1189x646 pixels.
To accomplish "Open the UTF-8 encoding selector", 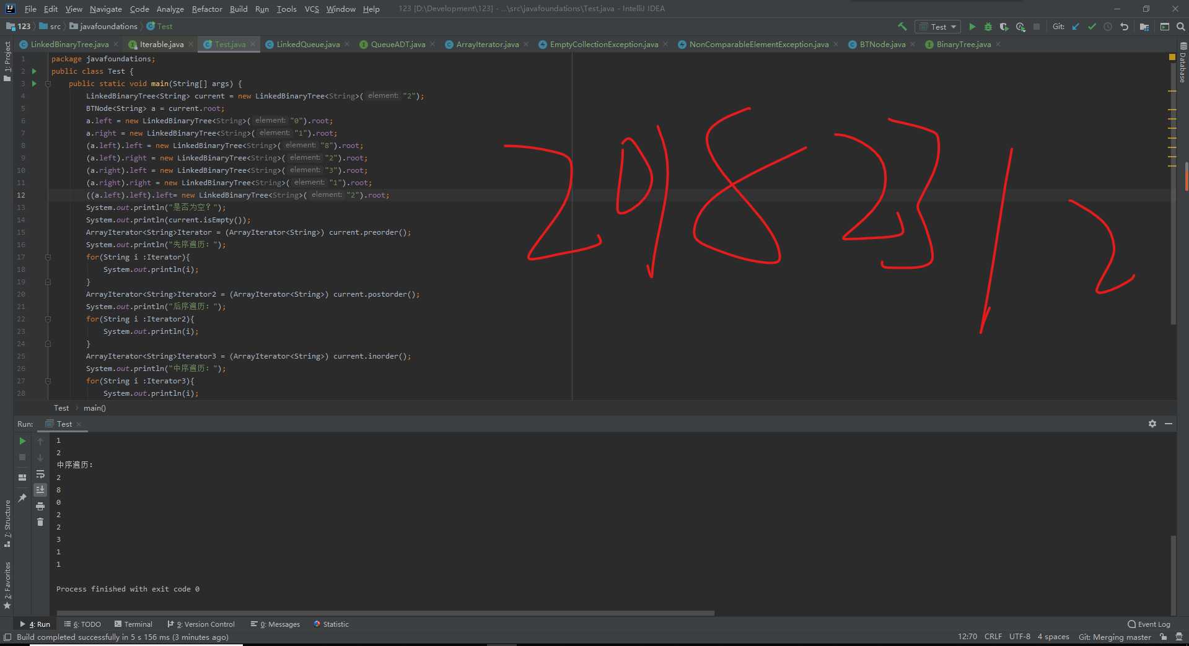I will [1019, 637].
